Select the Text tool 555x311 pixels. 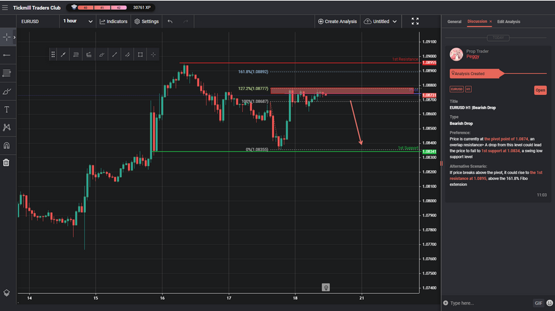[x=7, y=109]
